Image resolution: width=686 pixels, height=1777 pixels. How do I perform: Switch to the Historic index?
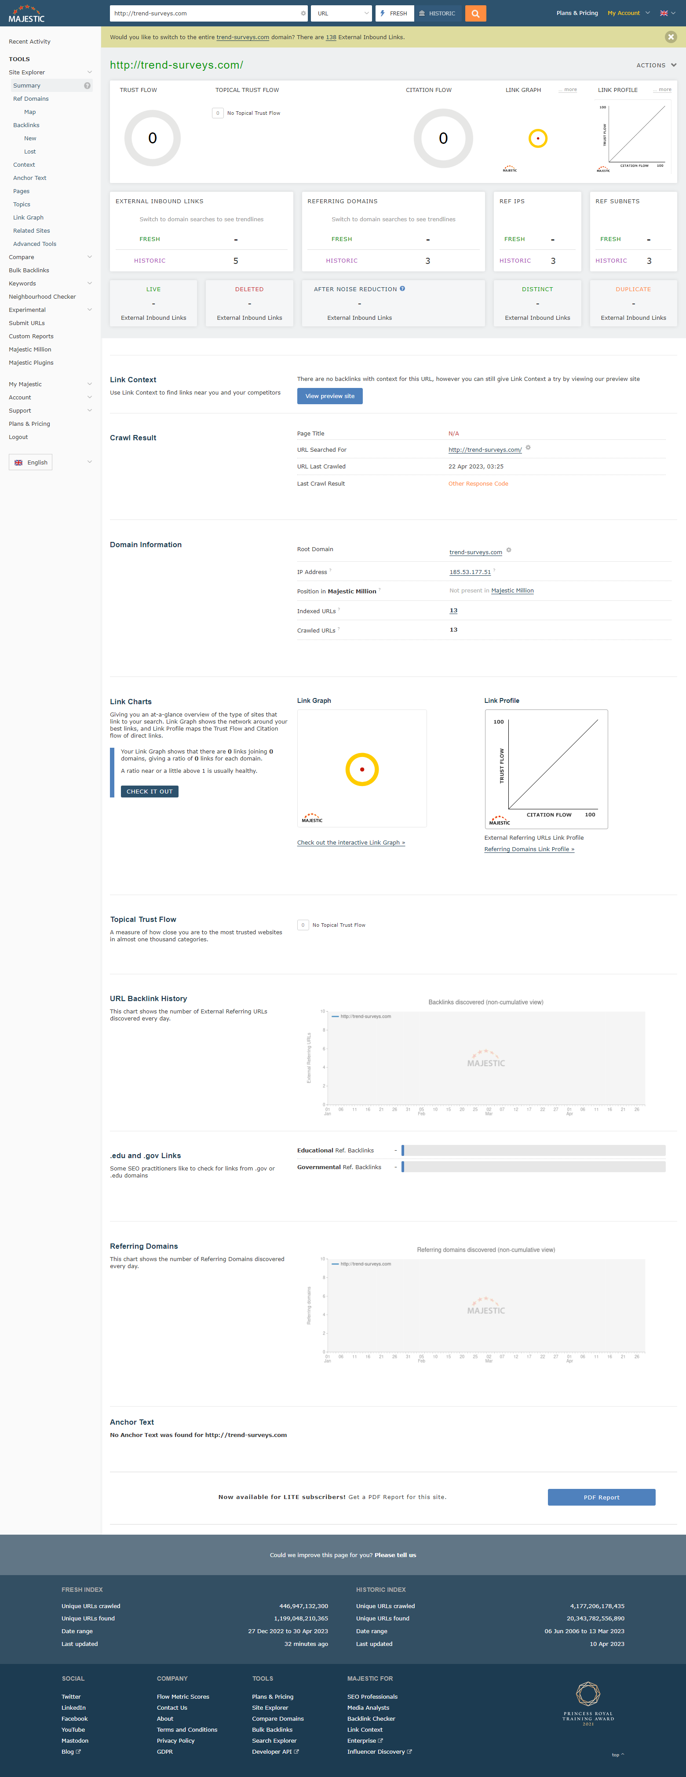point(438,13)
